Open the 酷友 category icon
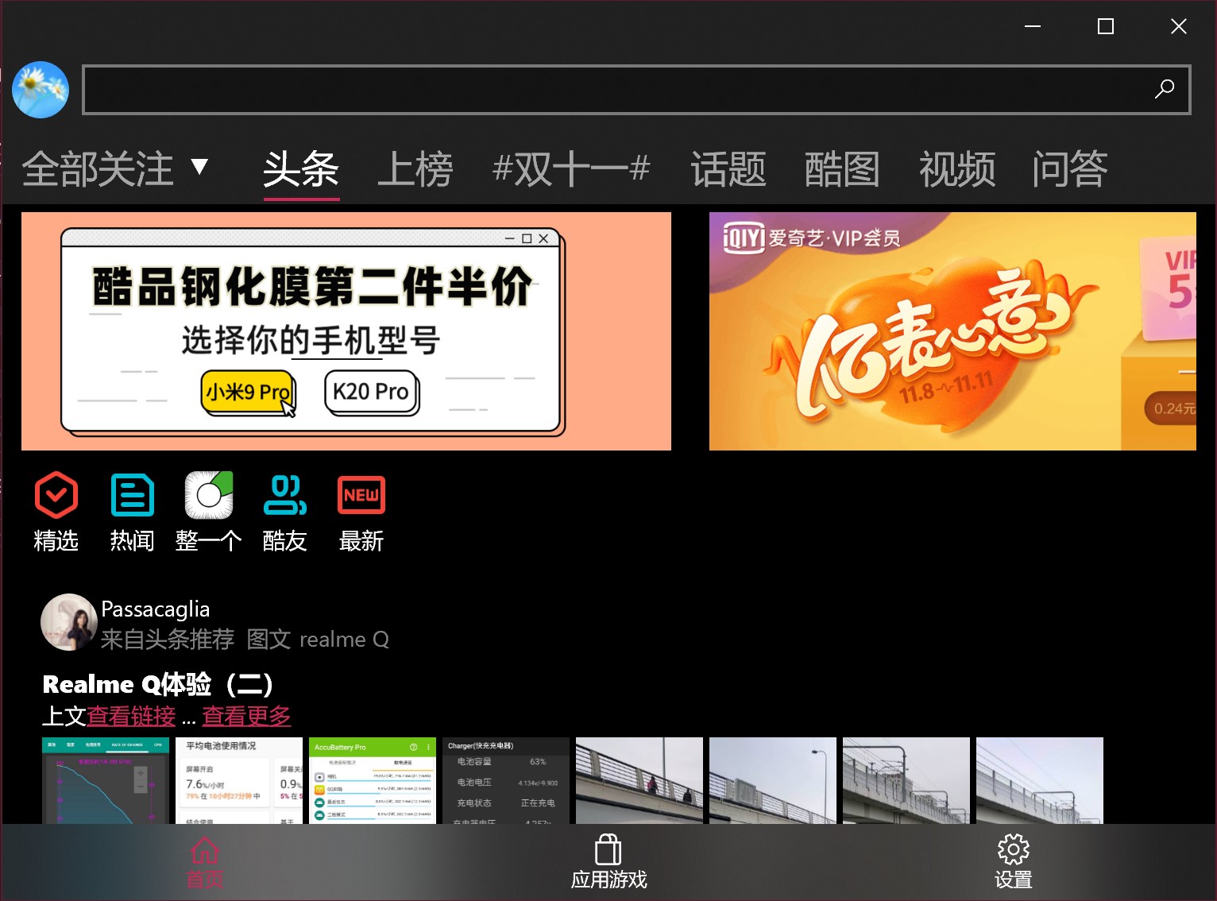Viewport: 1217px width, 901px height. tap(285, 512)
